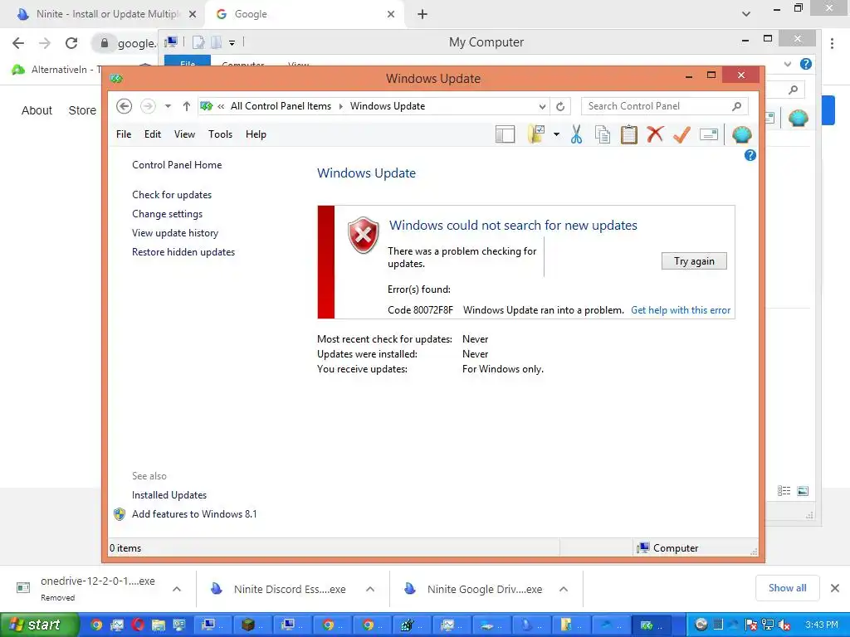Open the Chrome three-dot menu

[x=832, y=43]
